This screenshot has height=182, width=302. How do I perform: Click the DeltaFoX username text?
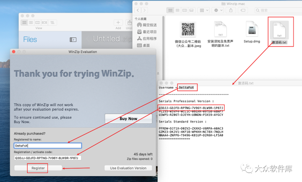tap(186, 87)
